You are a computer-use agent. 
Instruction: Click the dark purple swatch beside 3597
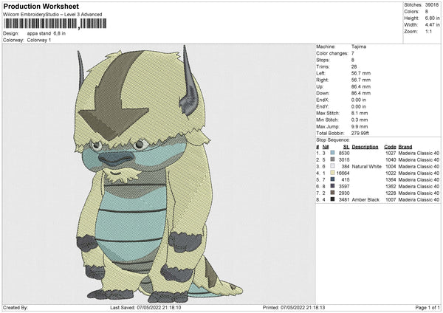(332, 186)
